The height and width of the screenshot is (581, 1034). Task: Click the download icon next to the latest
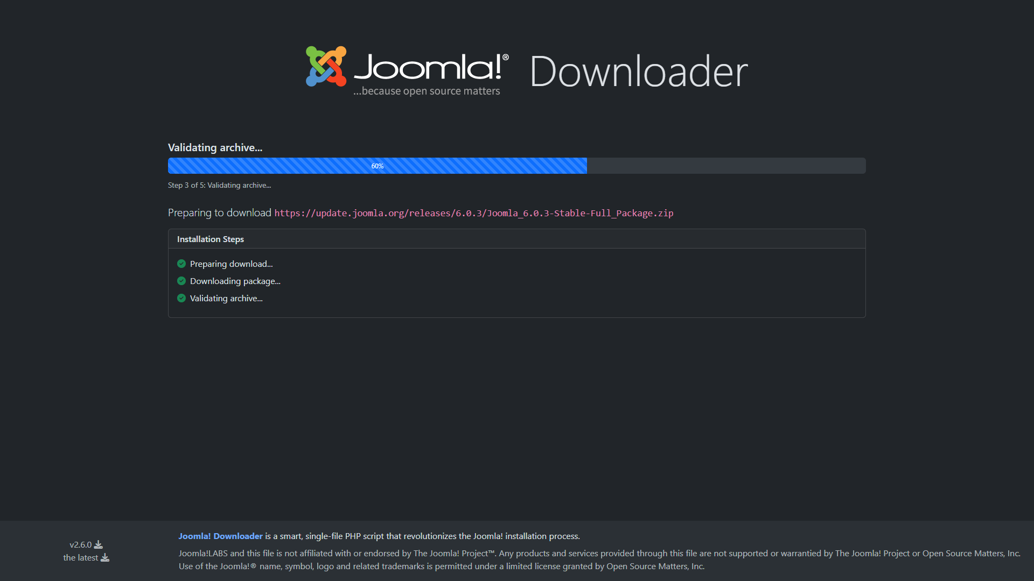(x=105, y=557)
